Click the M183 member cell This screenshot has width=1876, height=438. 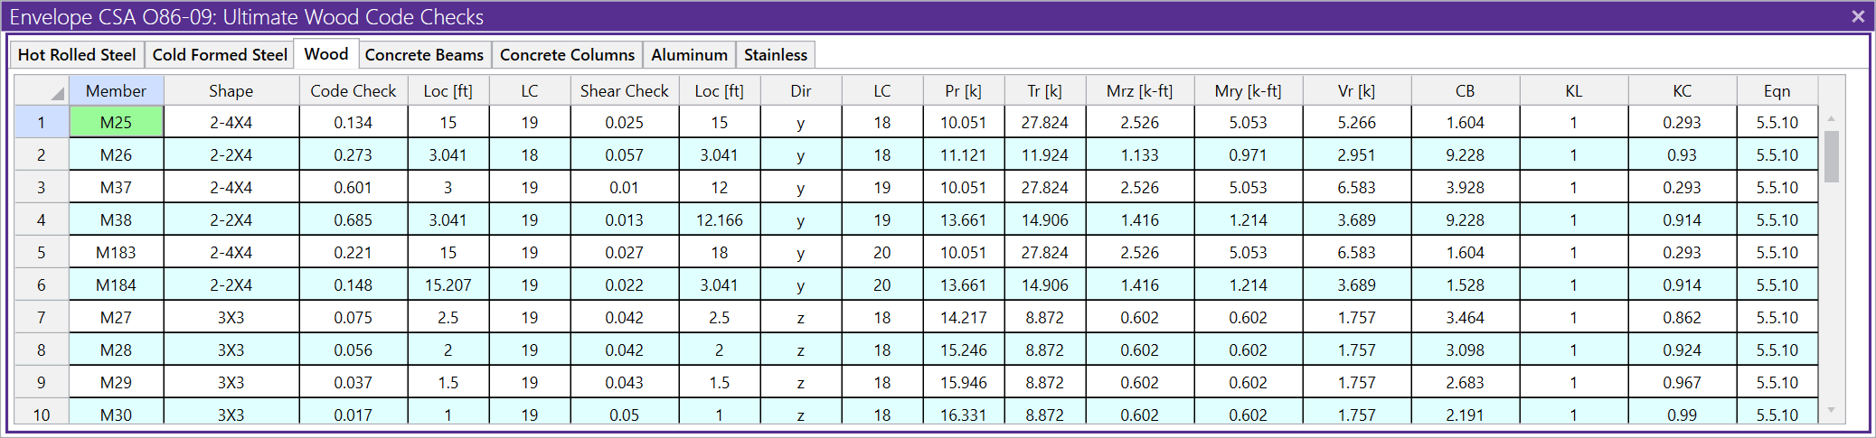[116, 253]
